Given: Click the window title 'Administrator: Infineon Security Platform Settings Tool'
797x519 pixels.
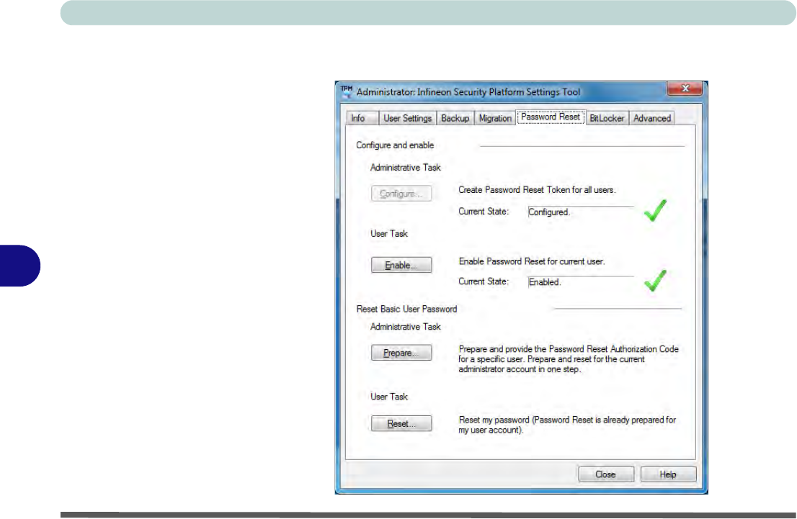Looking at the screenshot, I should [x=468, y=92].
